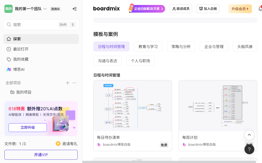Open project more options ellipsis

pos(74,83)
